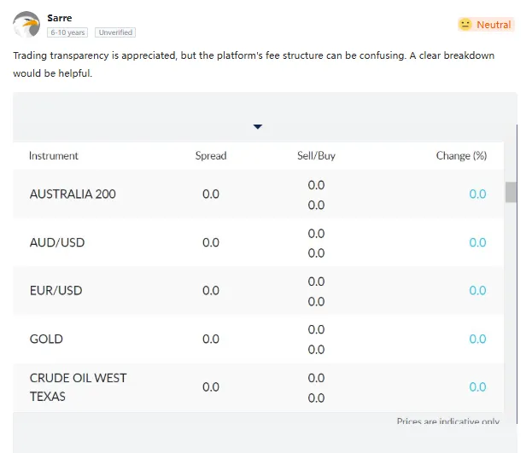Image resolution: width=532 pixels, height=453 pixels.
Task: Click the Sell/Buy column header
Action: [316, 155]
